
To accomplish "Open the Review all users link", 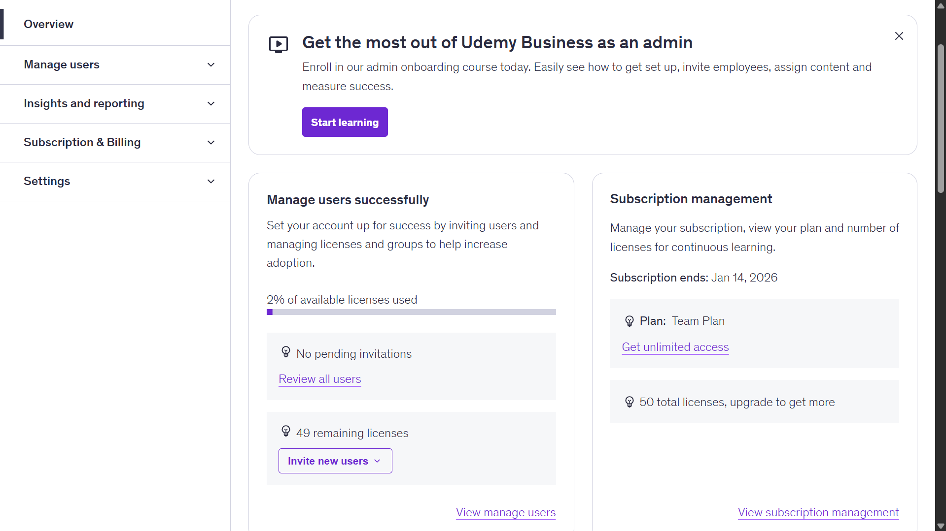I will pos(319,379).
